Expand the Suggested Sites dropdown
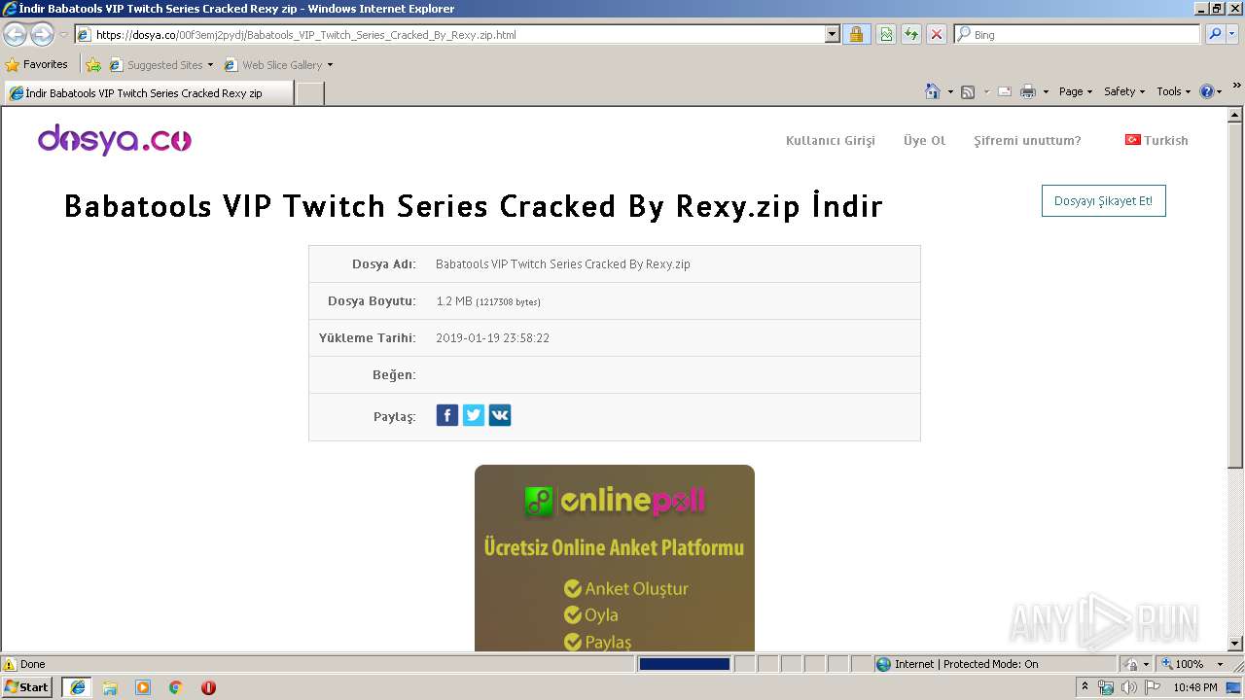This screenshot has height=700, width=1245. click(x=210, y=65)
